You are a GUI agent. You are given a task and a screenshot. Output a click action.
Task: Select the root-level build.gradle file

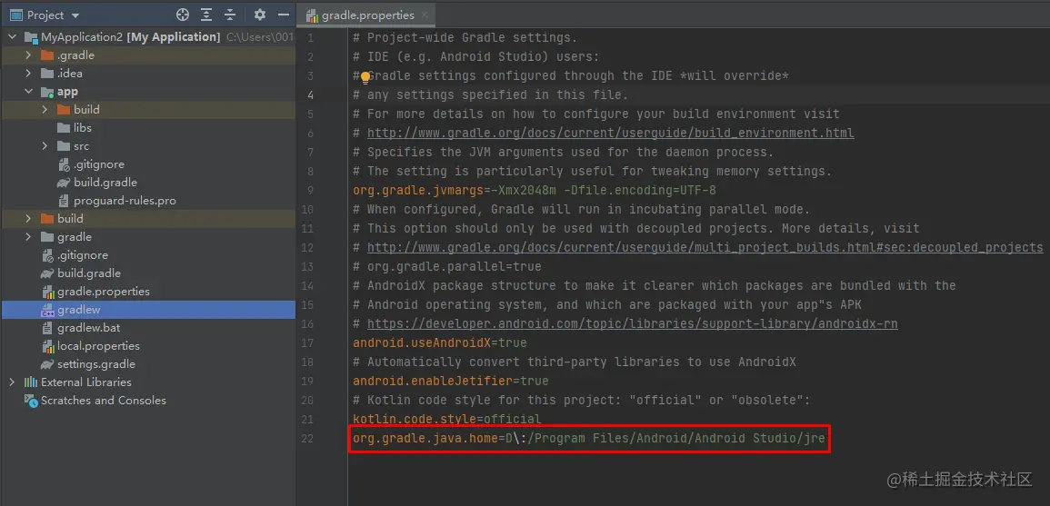[x=89, y=273]
